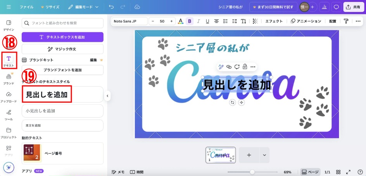The height and width of the screenshot is (176, 366).
Task: Copy style with paint roller icon
Action: pos(346,21)
